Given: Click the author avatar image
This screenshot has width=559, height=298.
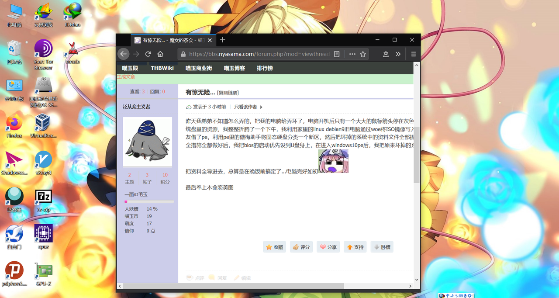Looking at the screenshot, I should point(147,142).
